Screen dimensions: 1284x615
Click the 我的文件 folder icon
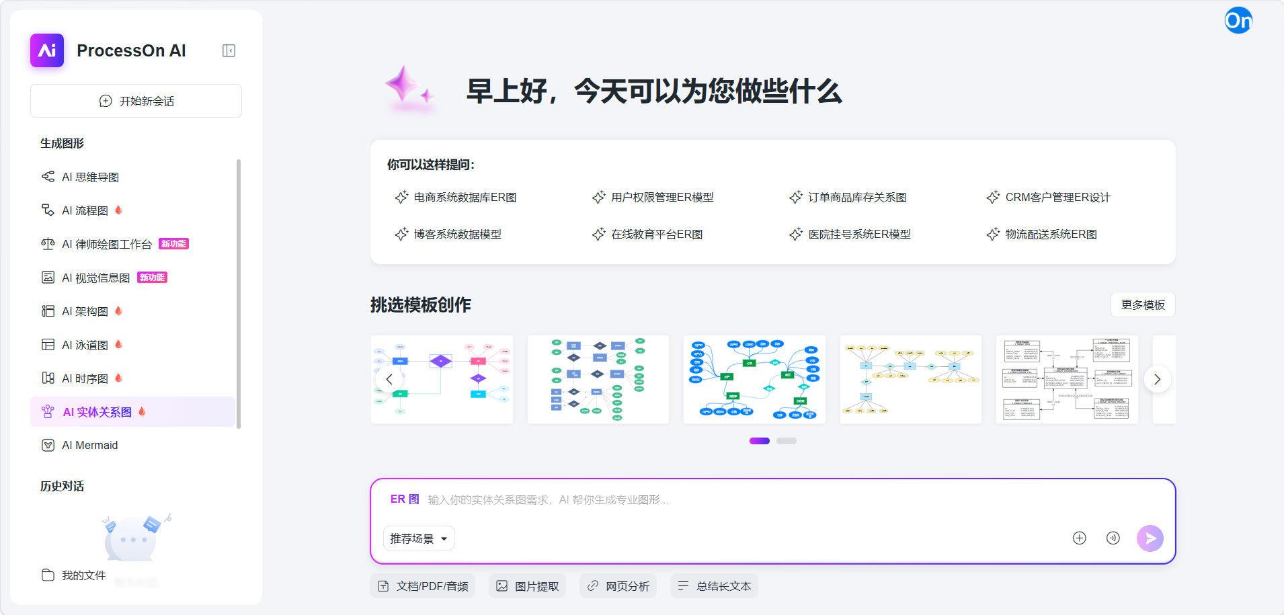coord(48,575)
